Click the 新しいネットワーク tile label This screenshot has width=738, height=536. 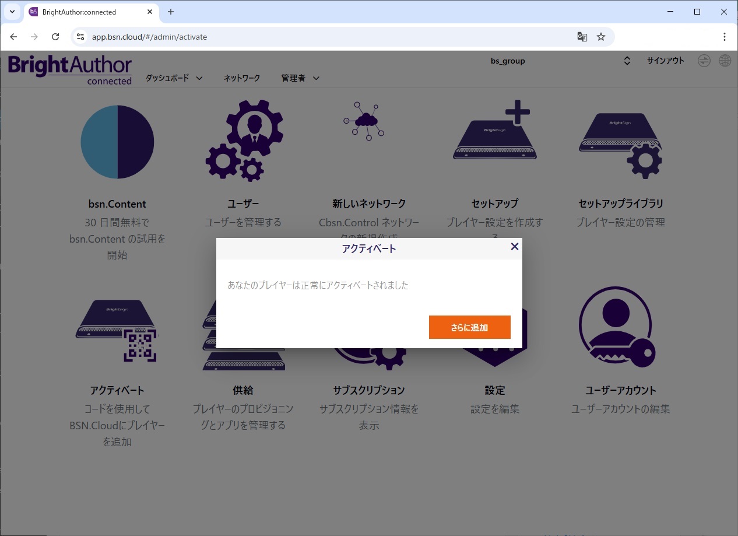[x=369, y=204]
